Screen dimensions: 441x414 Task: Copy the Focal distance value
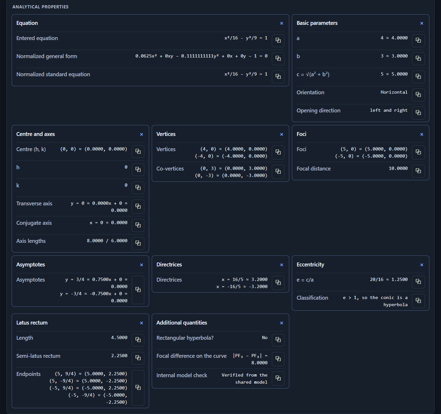click(418, 171)
